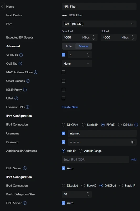The image size is (140, 211).
Task: Select the Manual advanced tab
Action: coord(84,46)
